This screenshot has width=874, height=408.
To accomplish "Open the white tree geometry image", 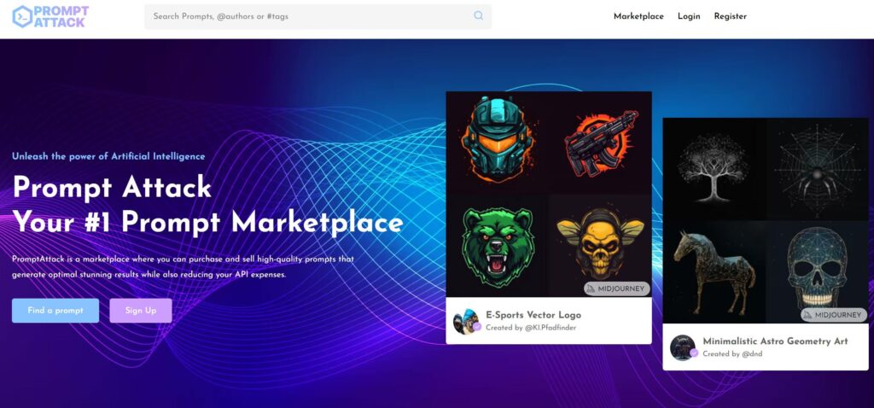I will pyautogui.click(x=714, y=168).
